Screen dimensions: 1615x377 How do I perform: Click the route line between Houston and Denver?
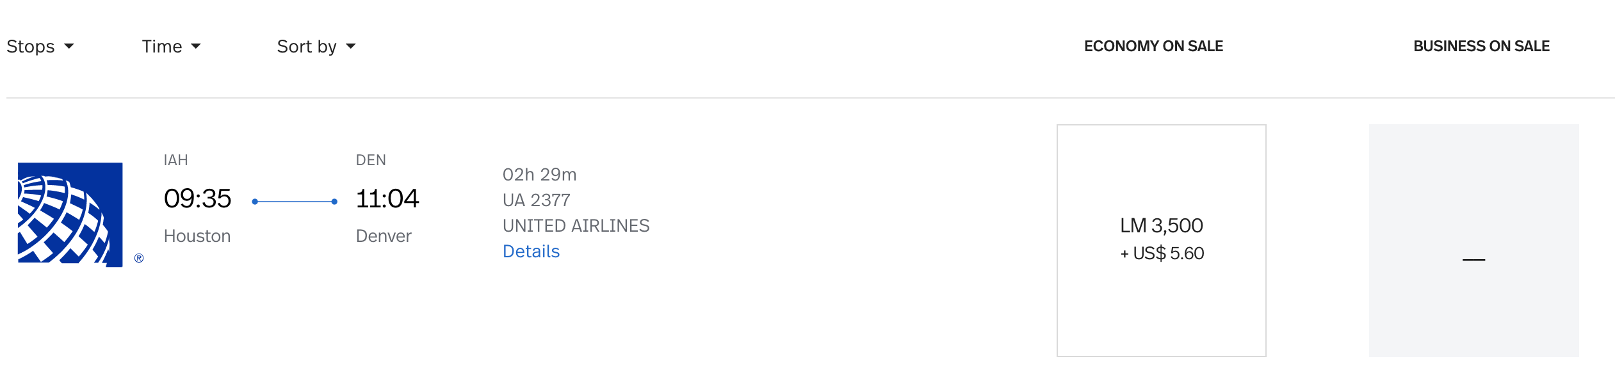pyautogui.click(x=295, y=202)
